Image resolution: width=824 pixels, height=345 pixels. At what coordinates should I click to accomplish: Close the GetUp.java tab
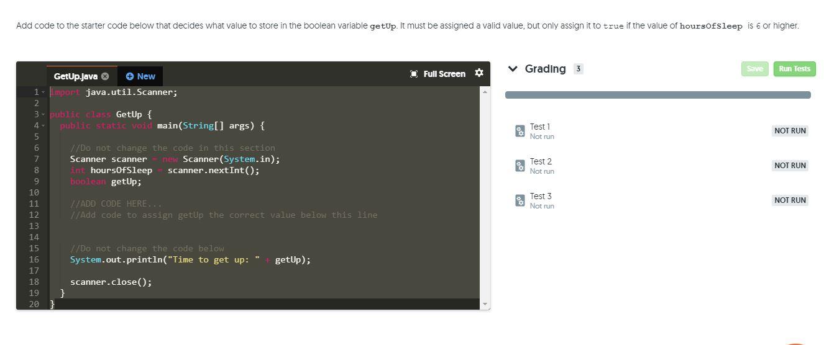click(105, 76)
